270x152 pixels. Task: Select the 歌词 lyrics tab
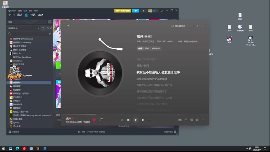[x=140, y=48]
